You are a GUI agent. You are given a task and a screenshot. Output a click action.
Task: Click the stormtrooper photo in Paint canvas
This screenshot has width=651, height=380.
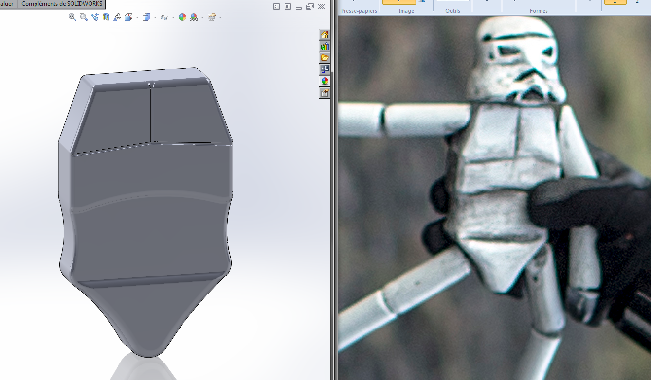[494, 198]
